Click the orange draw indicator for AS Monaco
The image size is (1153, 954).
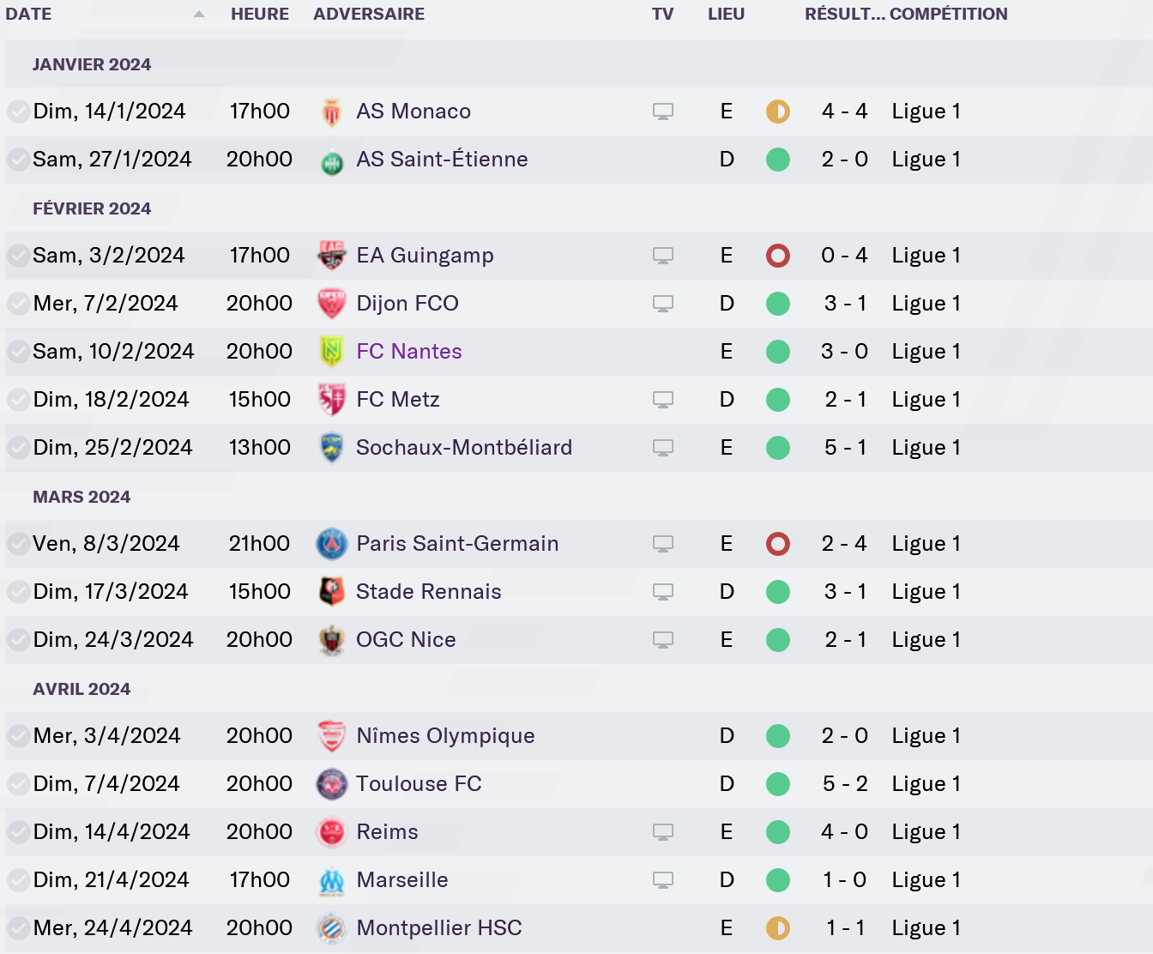[778, 112]
